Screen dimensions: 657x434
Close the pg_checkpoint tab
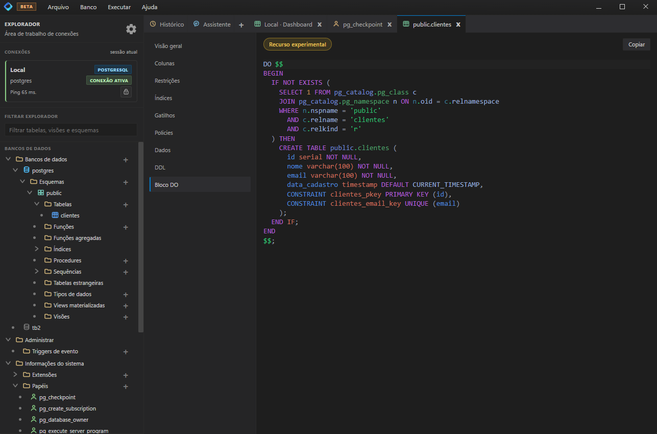pos(390,25)
